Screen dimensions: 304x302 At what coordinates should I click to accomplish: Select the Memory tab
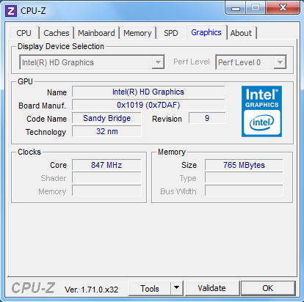(x=137, y=33)
